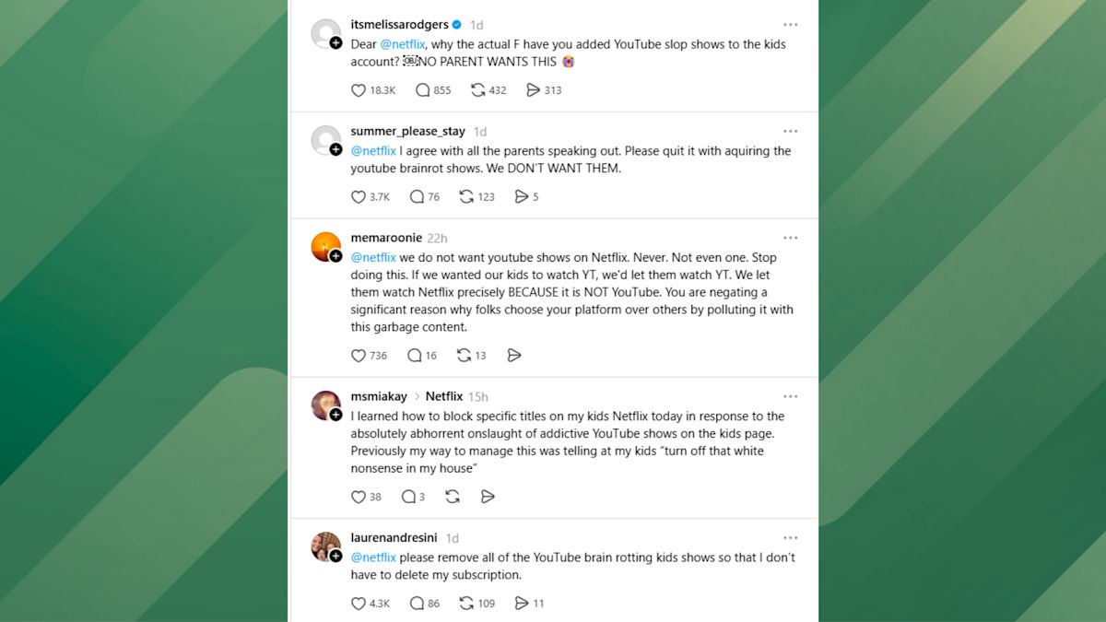Open the more options menu on itsmelissarodgers' post

click(791, 25)
